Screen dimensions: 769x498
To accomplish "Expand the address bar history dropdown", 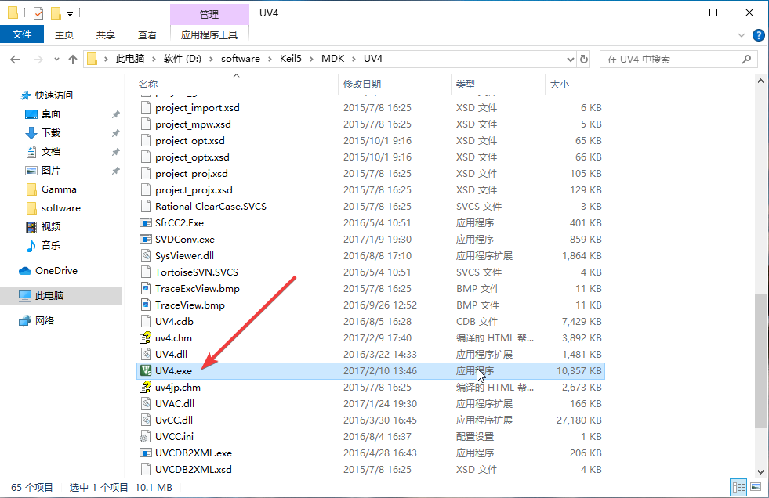I will pos(571,60).
